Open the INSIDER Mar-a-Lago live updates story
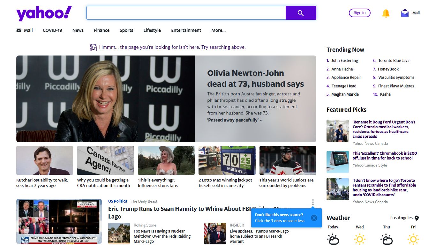 pos(259,236)
